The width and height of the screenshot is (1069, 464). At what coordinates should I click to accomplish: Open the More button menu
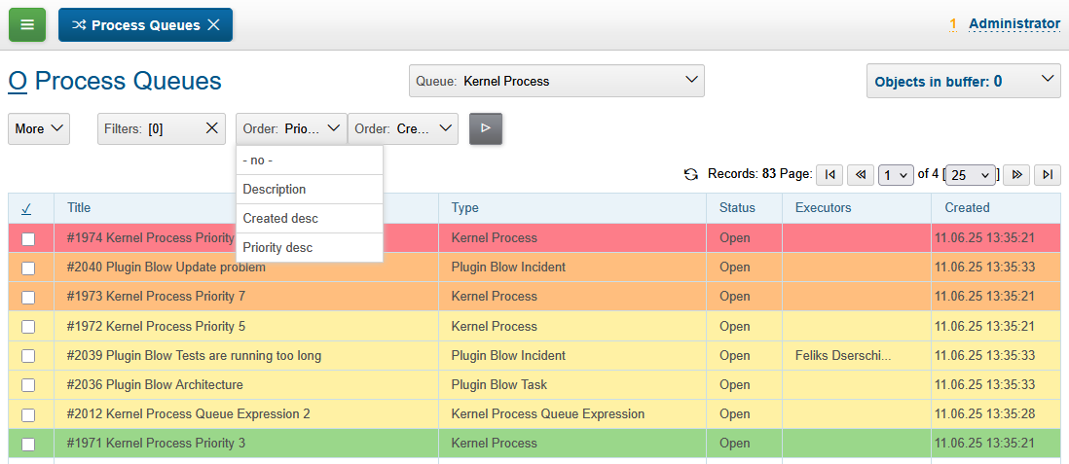39,128
